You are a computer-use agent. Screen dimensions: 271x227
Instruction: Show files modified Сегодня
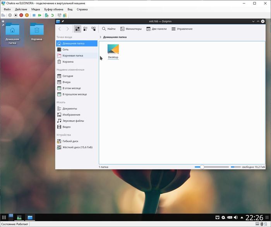point(68,76)
